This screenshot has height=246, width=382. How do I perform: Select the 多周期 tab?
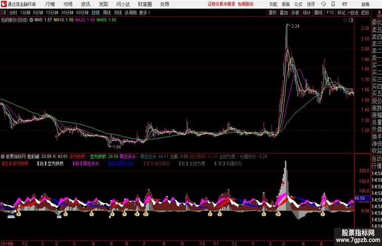pyautogui.click(x=130, y=13)
